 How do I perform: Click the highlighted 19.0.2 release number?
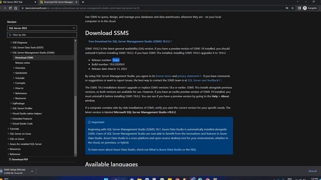[116, 60]
